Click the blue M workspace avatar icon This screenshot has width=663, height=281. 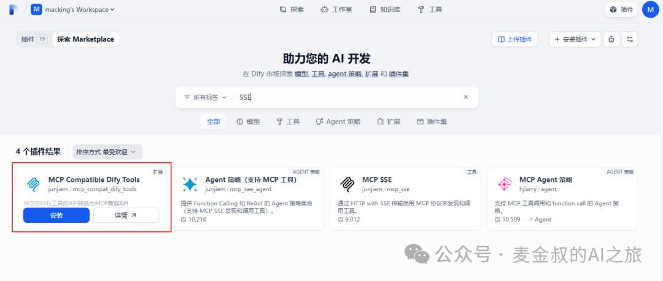point(36,9)
